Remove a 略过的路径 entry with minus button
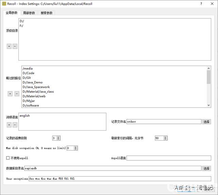 (17, 94)
